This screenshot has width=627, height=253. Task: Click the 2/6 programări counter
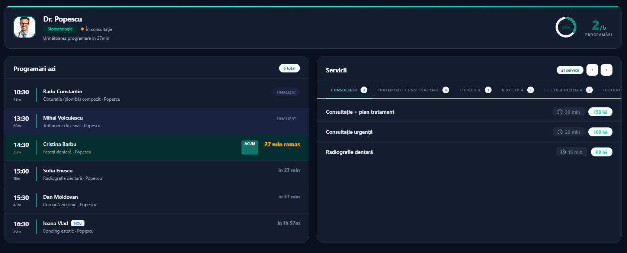click(x=599, y=28)
